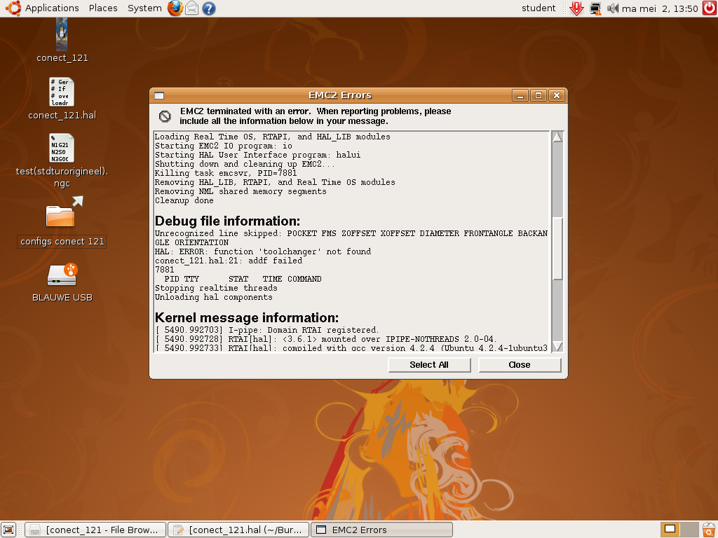The height and width of the screenshot is (538, 718).
Task: Click the Show Desktop button in bottom panel
Action: pos(8,530)
